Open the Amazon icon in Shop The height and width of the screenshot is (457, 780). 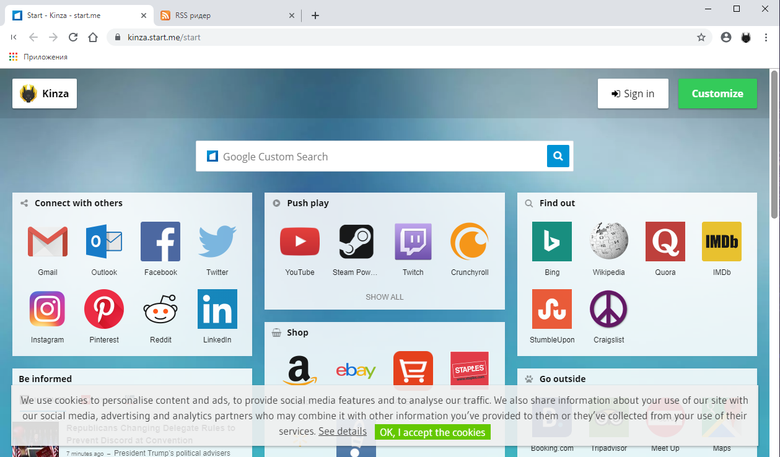[x=300, y=371]
